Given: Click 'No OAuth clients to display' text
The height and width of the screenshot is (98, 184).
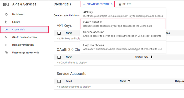Looking at the screenshot, I should click(71, 63).
